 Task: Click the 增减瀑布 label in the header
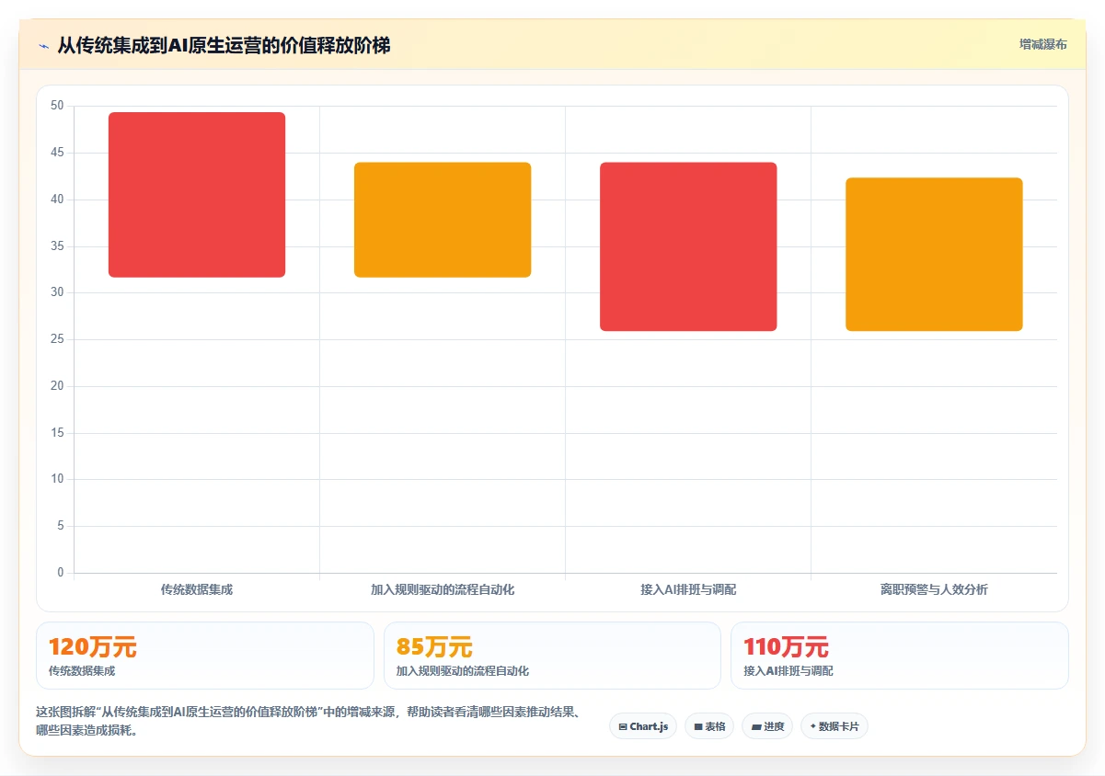[1042, 44]
